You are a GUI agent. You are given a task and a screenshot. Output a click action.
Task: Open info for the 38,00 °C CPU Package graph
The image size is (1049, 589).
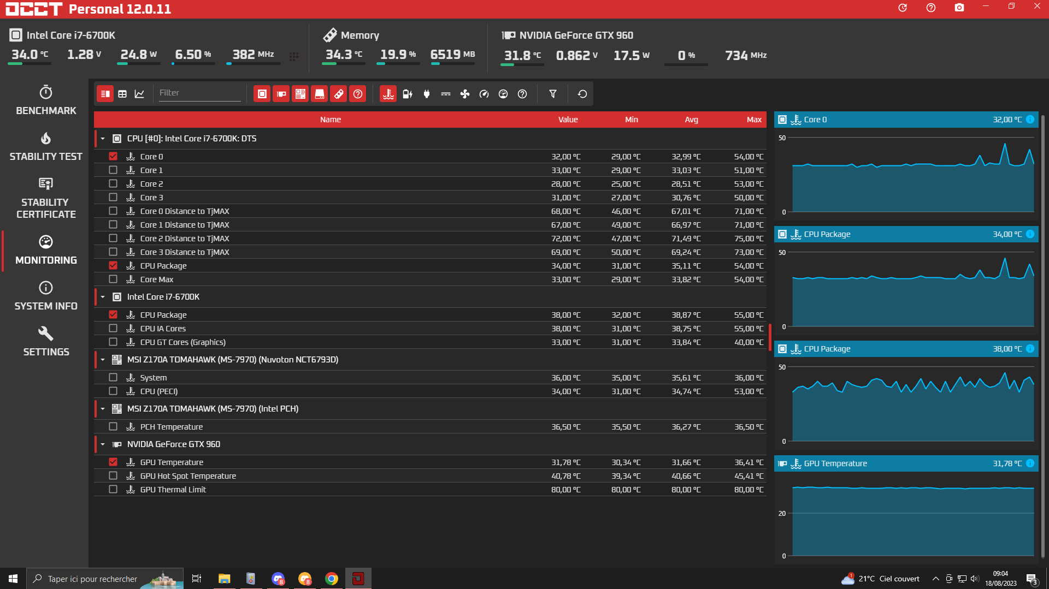pos(1030,349)
